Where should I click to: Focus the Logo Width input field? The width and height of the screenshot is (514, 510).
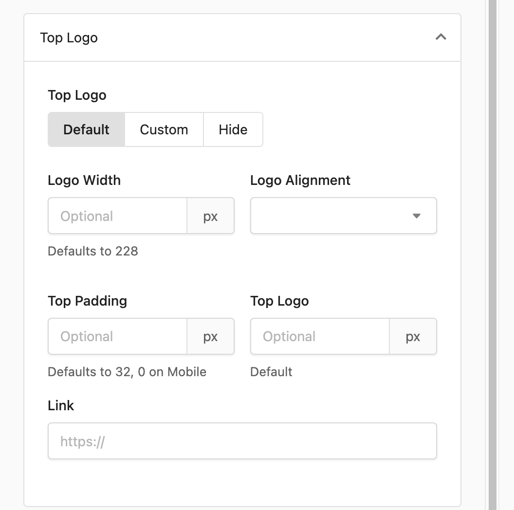tap(117, 216)
